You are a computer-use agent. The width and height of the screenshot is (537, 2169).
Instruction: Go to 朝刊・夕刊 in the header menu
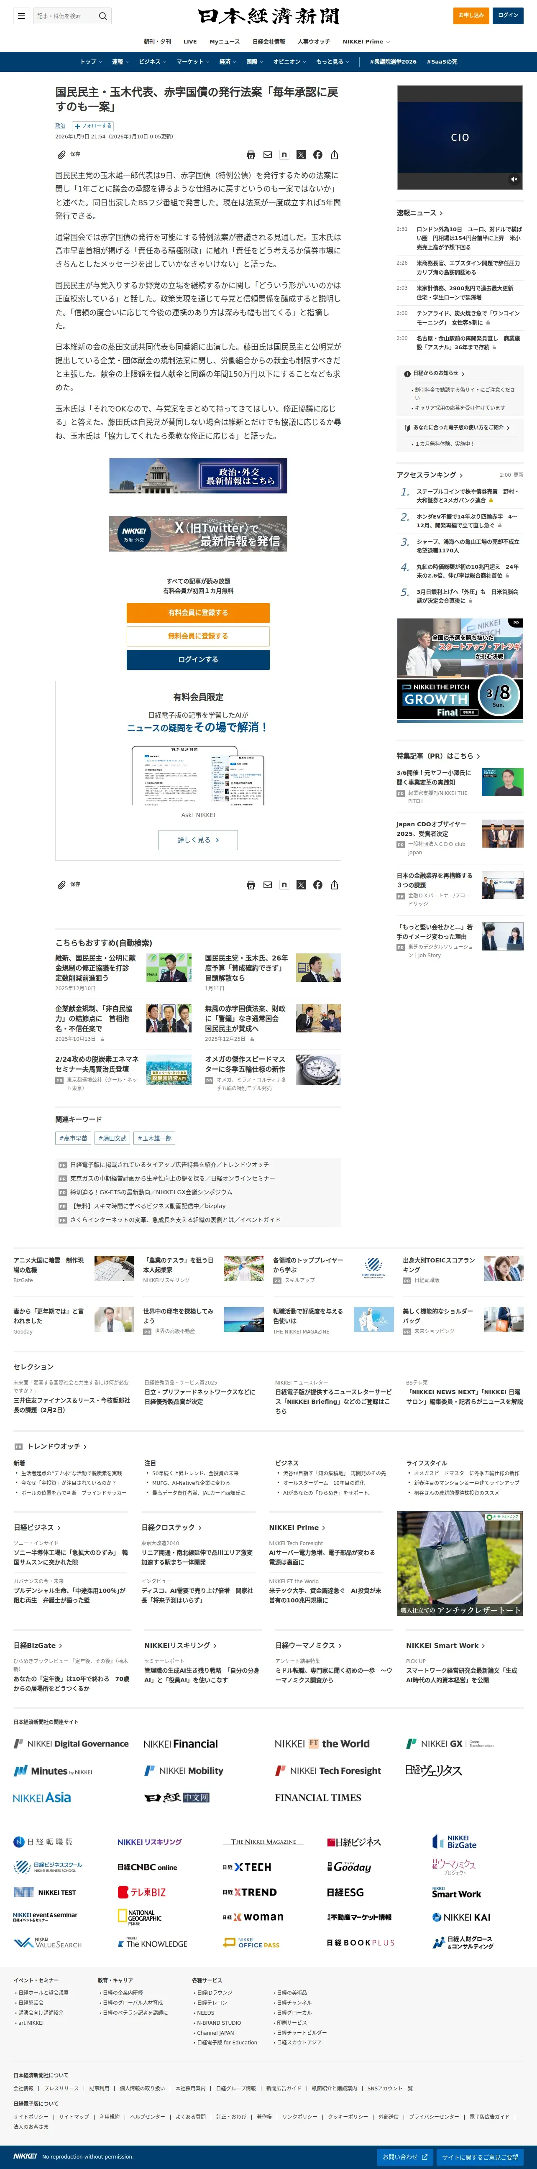[157, 41]
